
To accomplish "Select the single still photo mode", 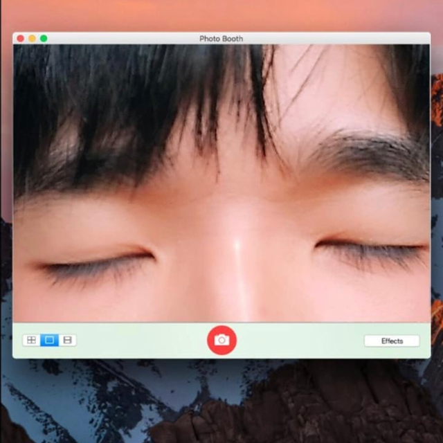I will [x=49, y=340].
